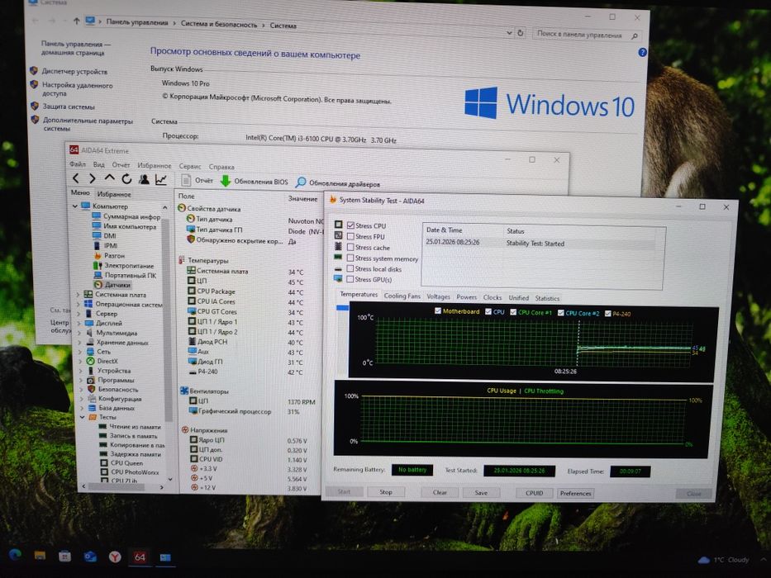This screenshot has width=771, height=578.
Task: Switch to Voltages tab
Action: [x=438, y=296]
